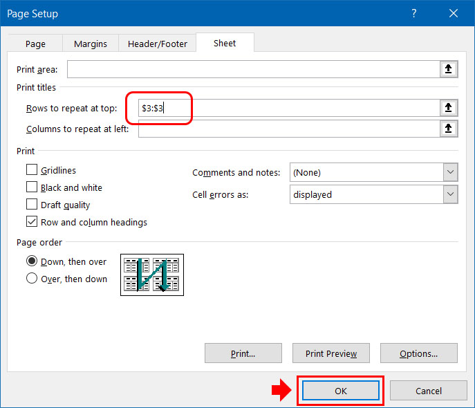Click collapse dialog icon for Print area
The width and height of the screenshot is (475, 408).
[x=449, y=69]
